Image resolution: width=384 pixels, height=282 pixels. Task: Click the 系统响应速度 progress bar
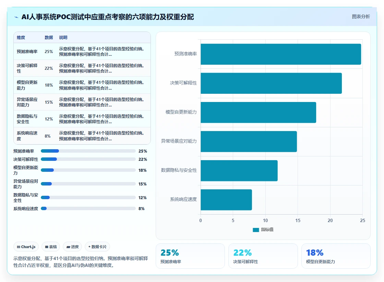click(x=88, y=208)
